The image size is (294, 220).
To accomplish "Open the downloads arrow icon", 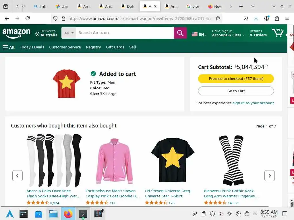I will click(256, 18).
